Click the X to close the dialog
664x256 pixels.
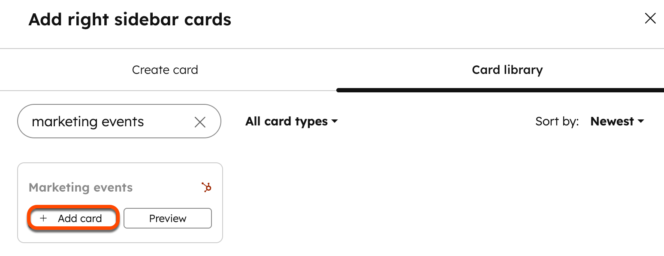(650, 18)
